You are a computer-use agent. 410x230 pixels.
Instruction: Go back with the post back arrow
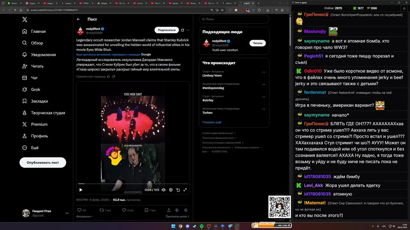[x=78, y=19]
